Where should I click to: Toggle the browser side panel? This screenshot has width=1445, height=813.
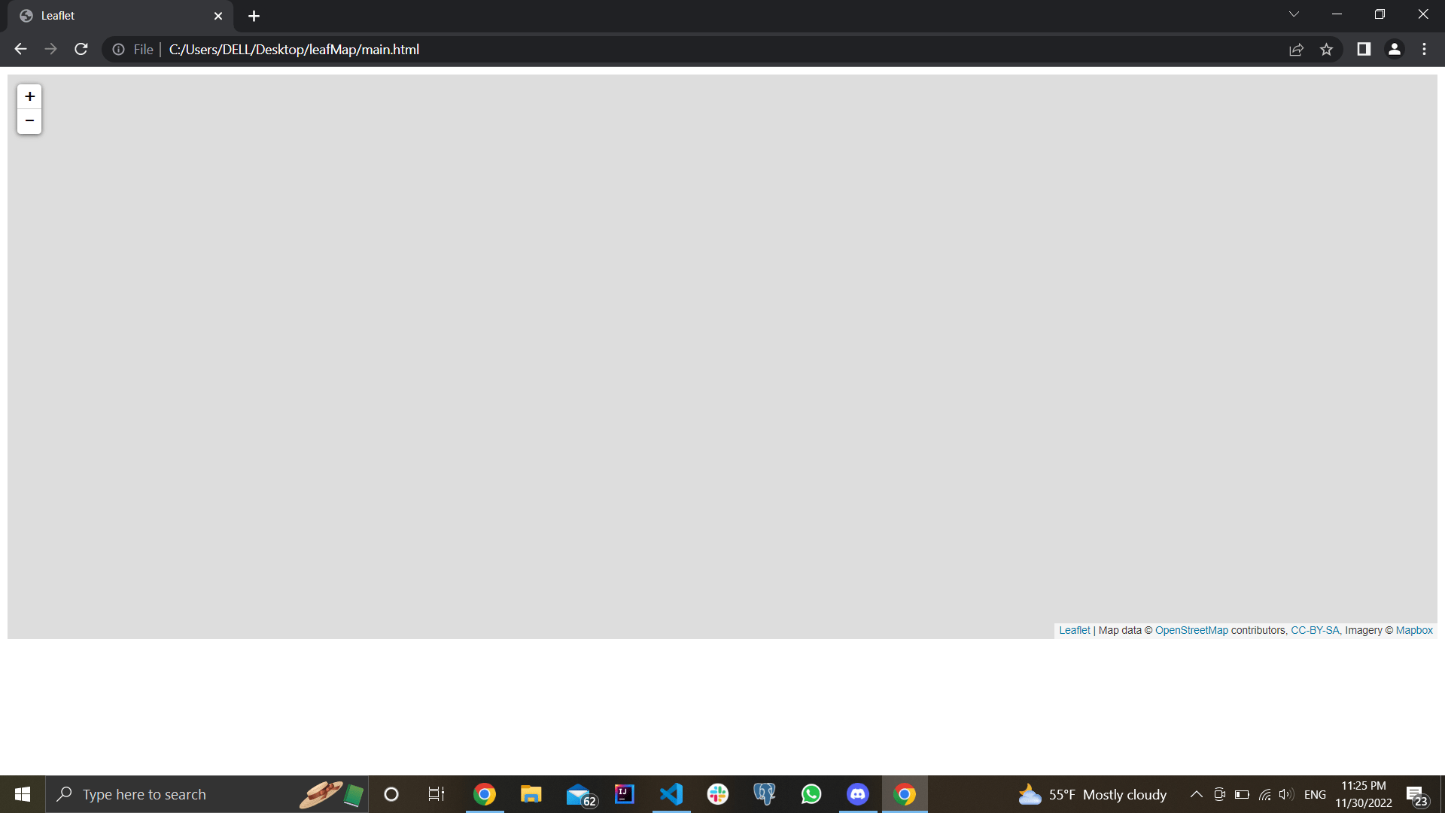[x=1364, y=49]
